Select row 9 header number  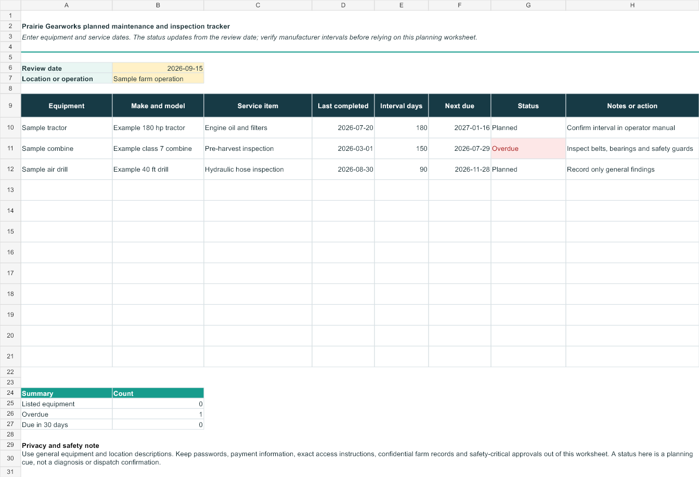point(10,106)
